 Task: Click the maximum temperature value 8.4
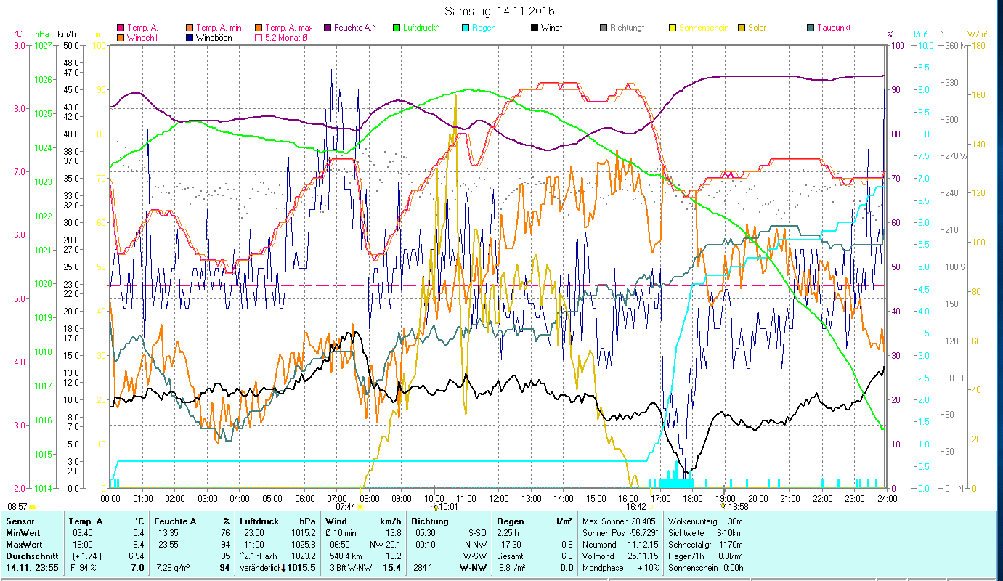click(139, 544)
